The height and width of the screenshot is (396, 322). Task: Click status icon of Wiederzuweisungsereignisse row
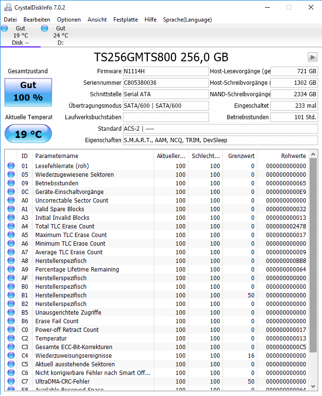pos(11,356)
